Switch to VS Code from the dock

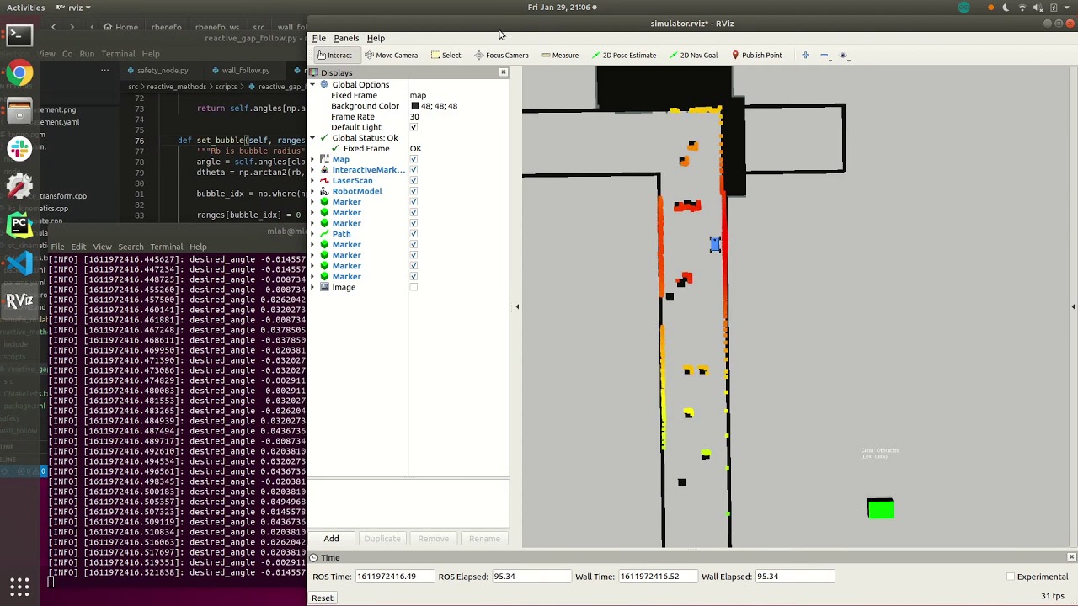click(19, 263)
